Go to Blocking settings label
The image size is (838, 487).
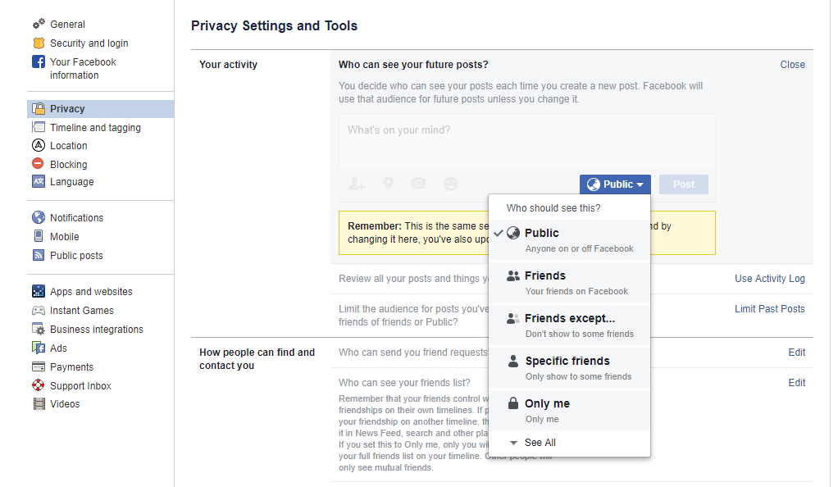click(68, 165)
